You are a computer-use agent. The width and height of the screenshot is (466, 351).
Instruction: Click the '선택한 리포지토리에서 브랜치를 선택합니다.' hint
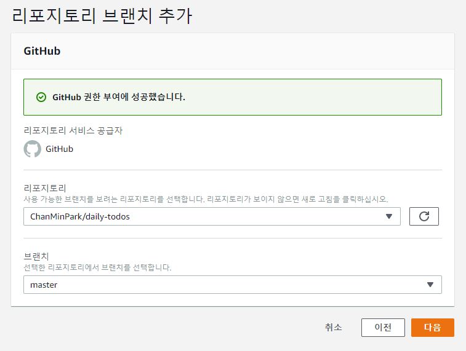click(97, 267)
